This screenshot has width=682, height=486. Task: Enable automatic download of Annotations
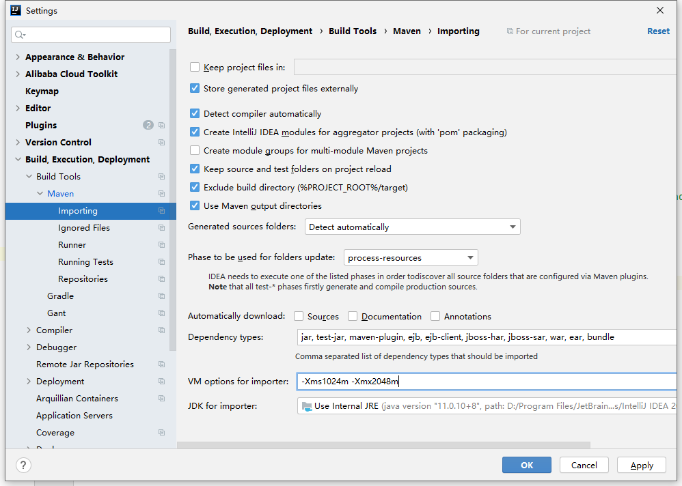point(435,317)
